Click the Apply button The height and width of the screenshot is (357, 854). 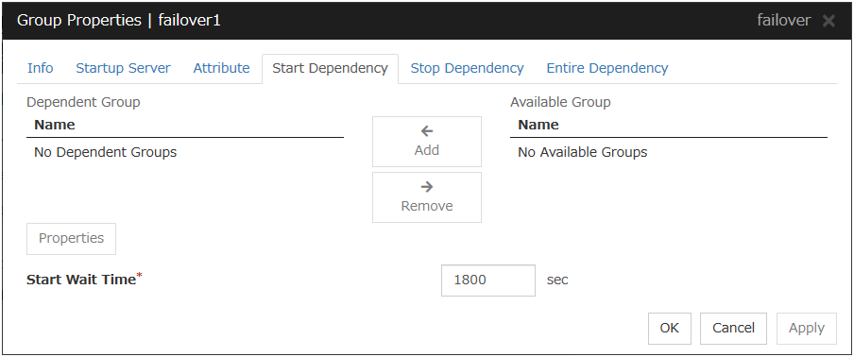[807, 328]
